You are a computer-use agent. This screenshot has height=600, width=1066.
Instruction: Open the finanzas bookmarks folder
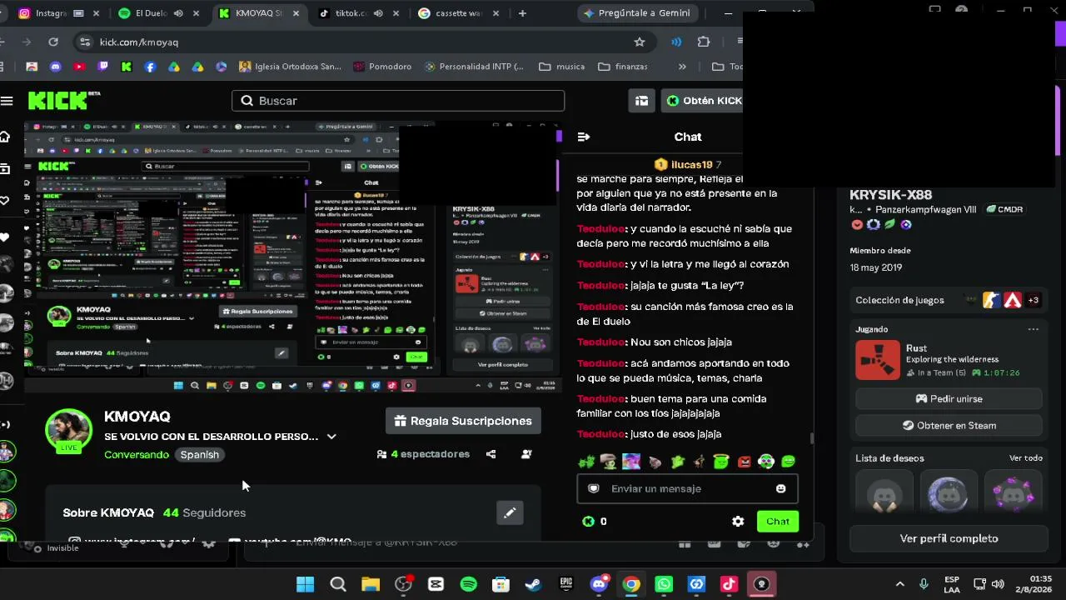pyautogui.click(x=623, y=67)
